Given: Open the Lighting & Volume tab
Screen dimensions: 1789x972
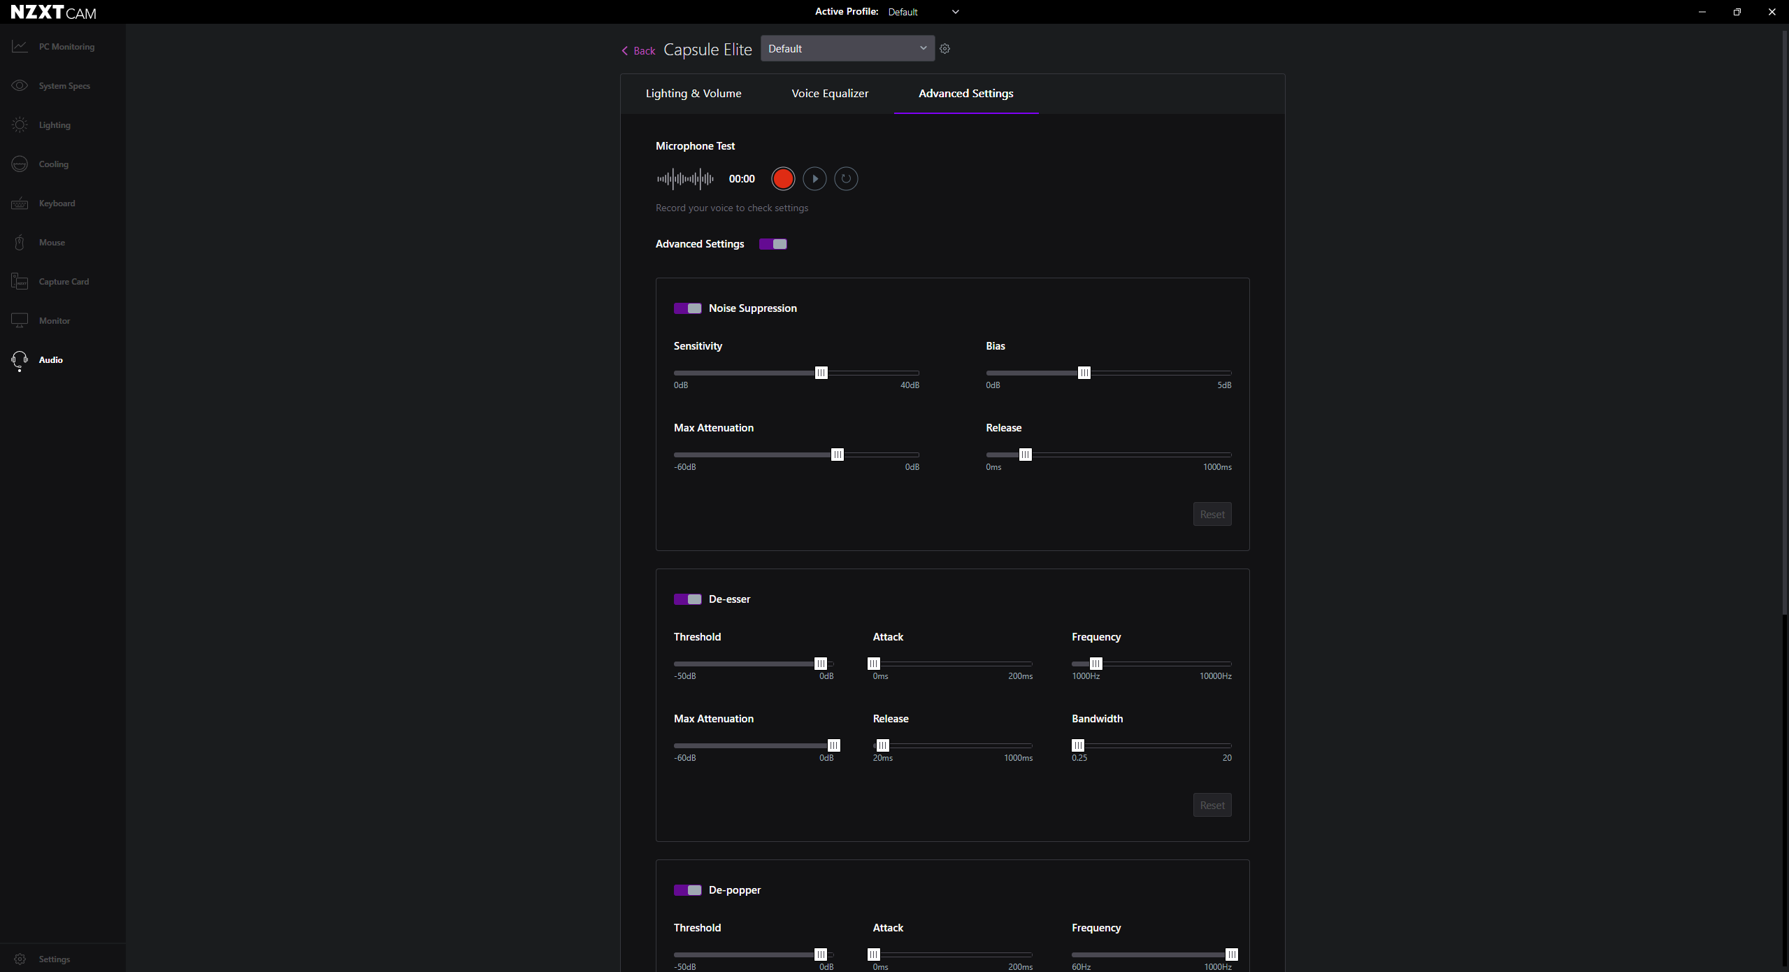Looking at the screenshot, I should click(x=694, y=94).
